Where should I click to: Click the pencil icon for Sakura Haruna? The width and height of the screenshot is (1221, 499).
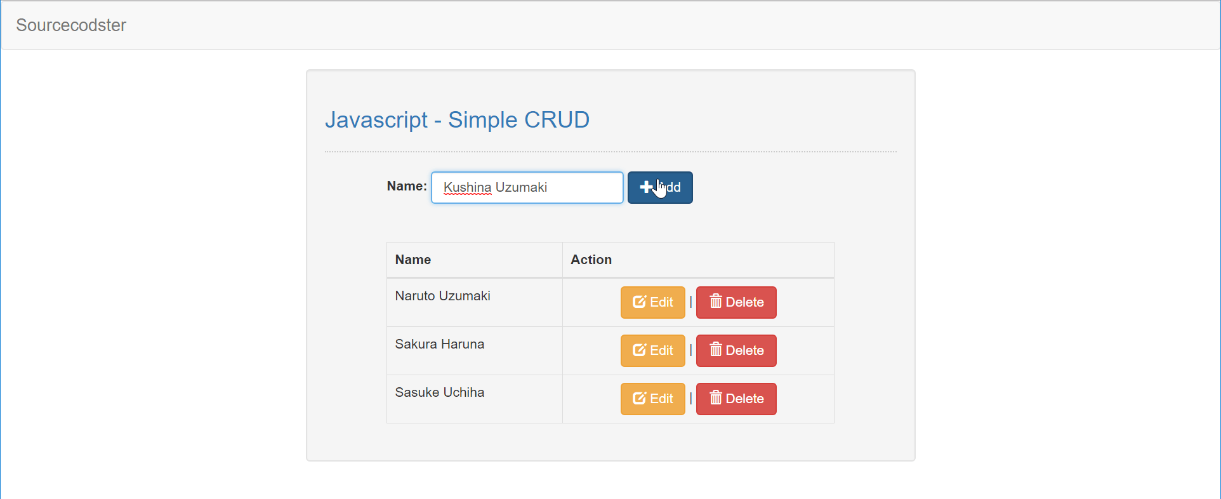638,350
